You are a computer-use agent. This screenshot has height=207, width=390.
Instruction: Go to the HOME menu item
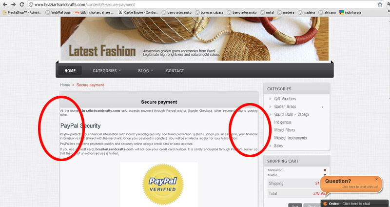[70, 71]
